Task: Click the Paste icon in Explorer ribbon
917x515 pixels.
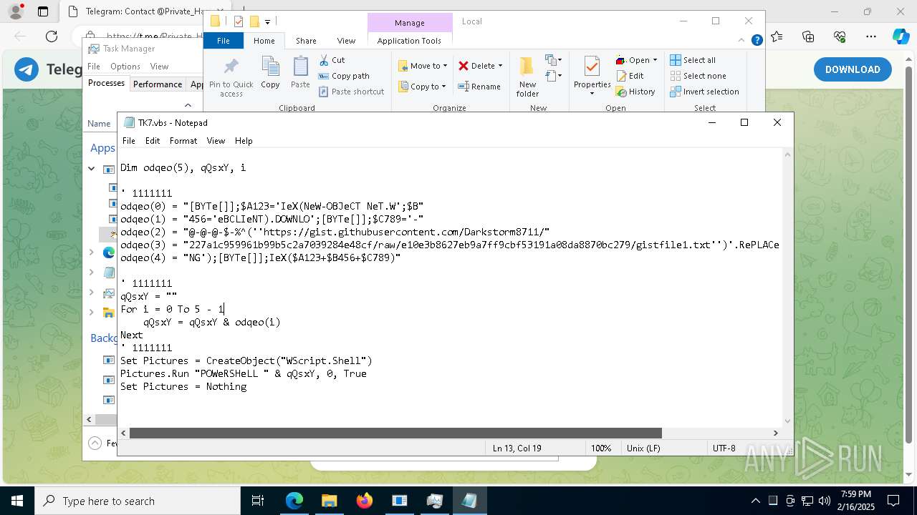Action: [300, 72]
